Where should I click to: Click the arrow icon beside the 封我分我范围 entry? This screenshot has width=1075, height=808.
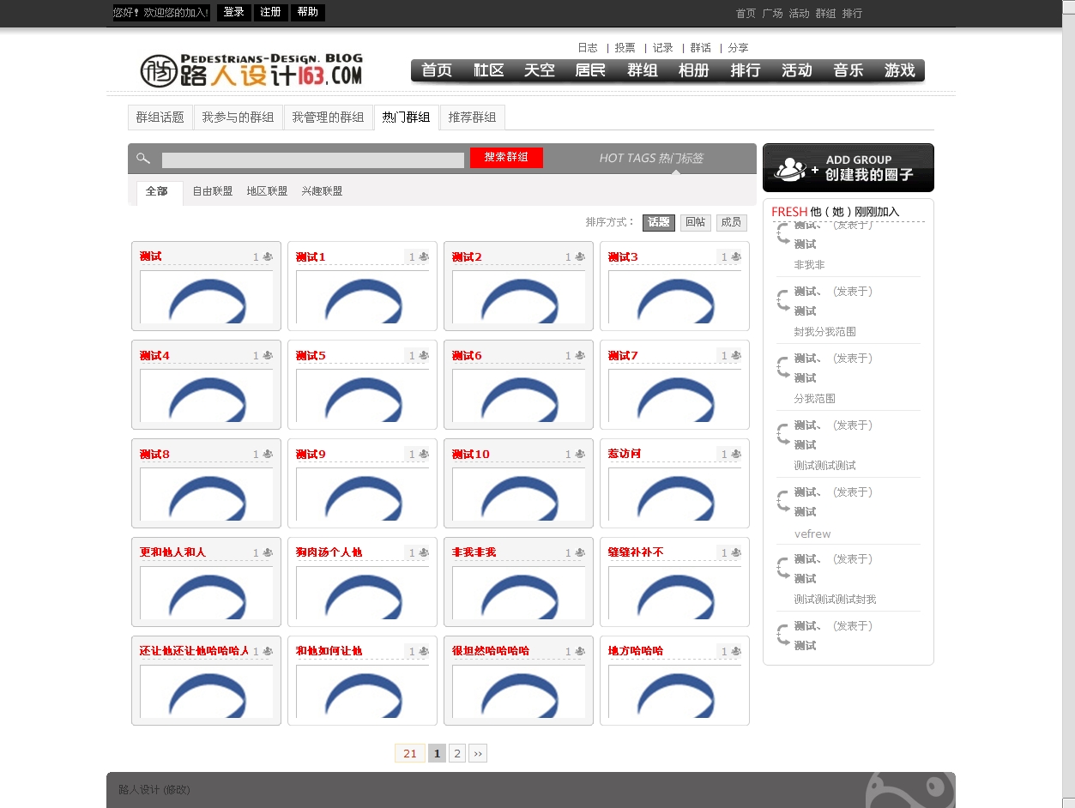782,300
